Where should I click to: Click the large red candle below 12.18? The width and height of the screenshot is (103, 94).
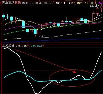[94, 18]
